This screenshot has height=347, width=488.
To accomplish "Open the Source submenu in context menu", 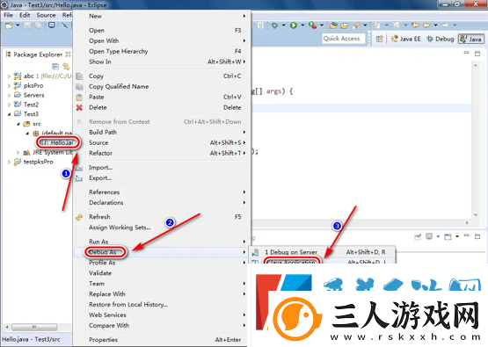I will point(161,142).
